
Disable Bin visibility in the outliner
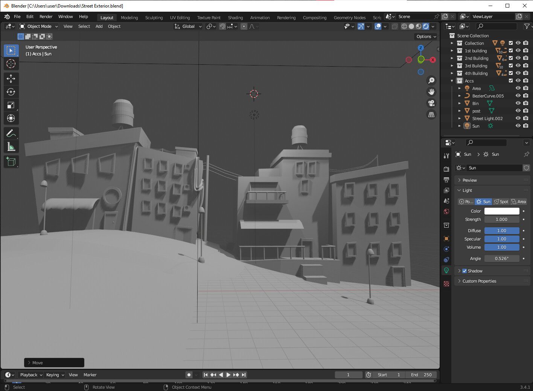518,103
